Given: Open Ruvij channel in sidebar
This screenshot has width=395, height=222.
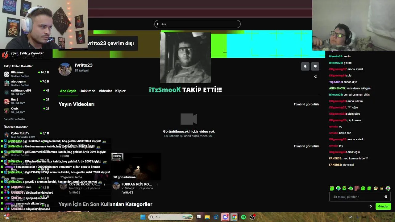Looking at the screenshot, I should pyautogui.click(x=26, y=101).
